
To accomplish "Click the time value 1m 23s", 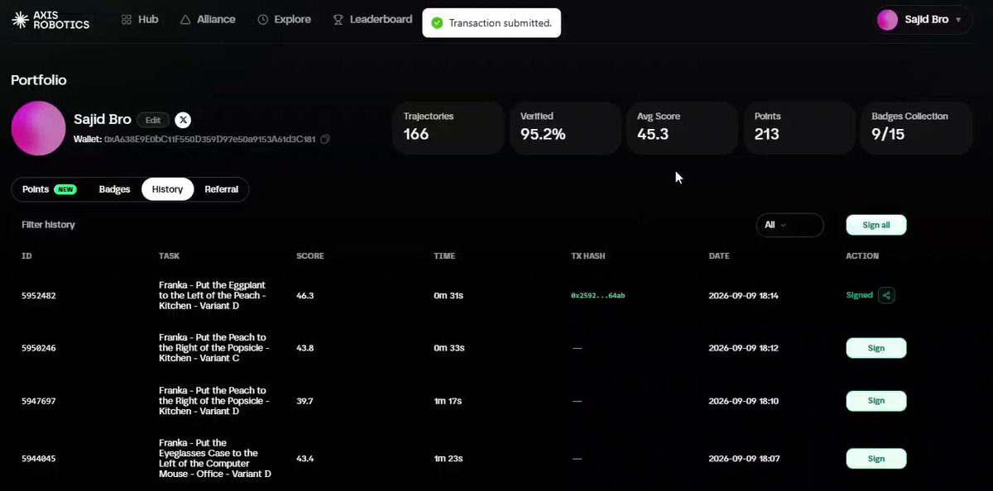I will pyautogui.click(x=449, y=459).
